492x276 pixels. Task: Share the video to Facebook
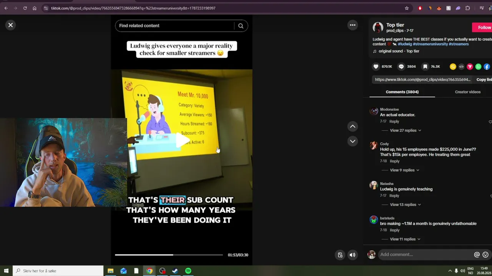point(487,67)
